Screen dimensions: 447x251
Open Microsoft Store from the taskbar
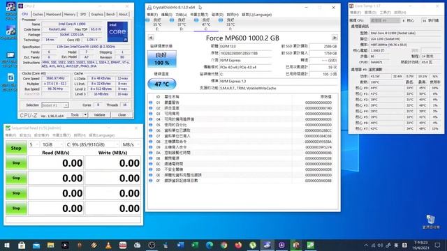22,245
